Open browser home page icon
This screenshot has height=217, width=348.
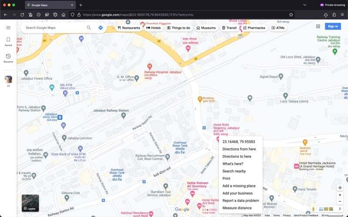(x=64, y=15)
